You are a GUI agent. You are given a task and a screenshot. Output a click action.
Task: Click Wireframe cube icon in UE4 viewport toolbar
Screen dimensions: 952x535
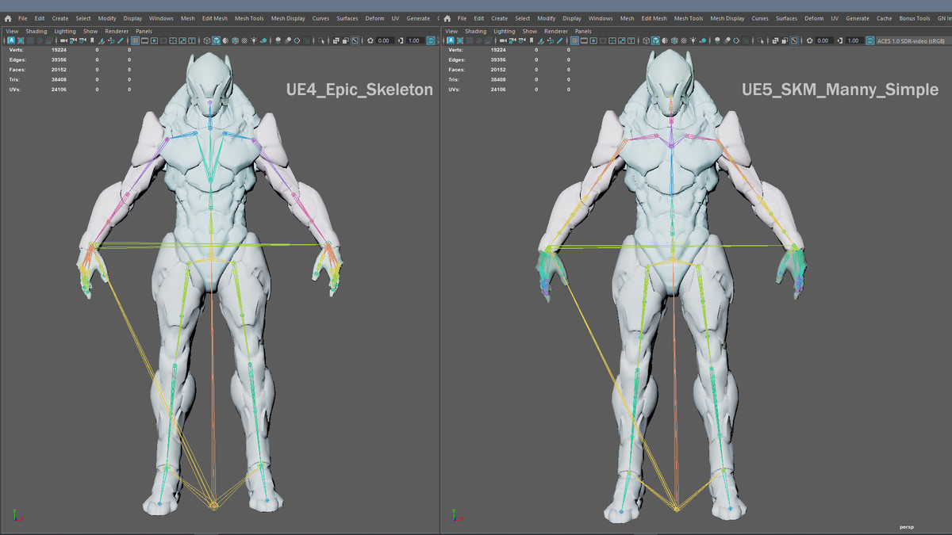[x=206, y=40]
